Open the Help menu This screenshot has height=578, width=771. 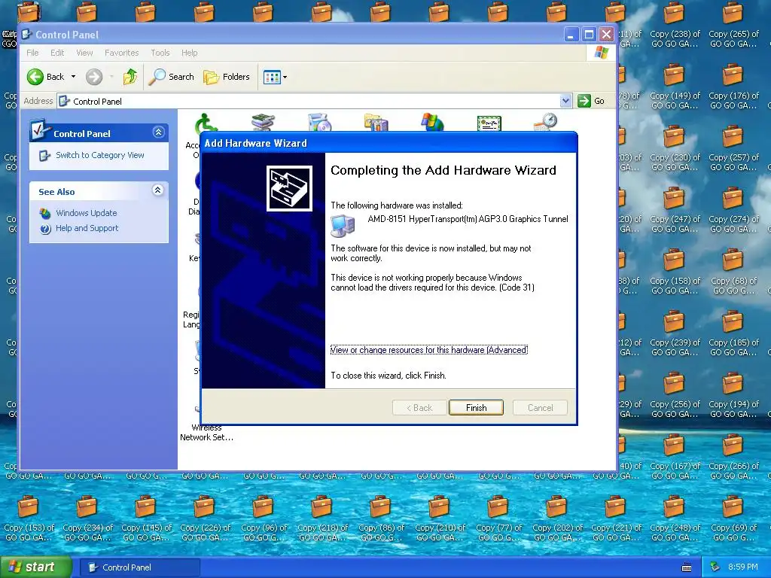(189, 53)
